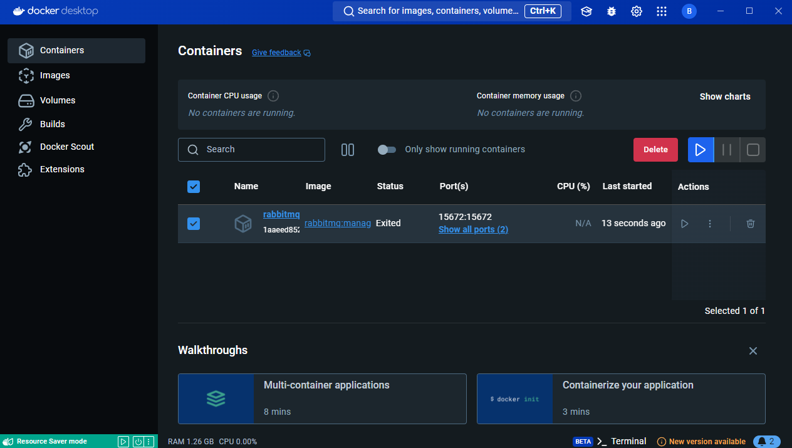Image resolution: width=792 pixels, height=448 pixels.
Task: Open the rabbitmq container name link
Action: (281, 214)
